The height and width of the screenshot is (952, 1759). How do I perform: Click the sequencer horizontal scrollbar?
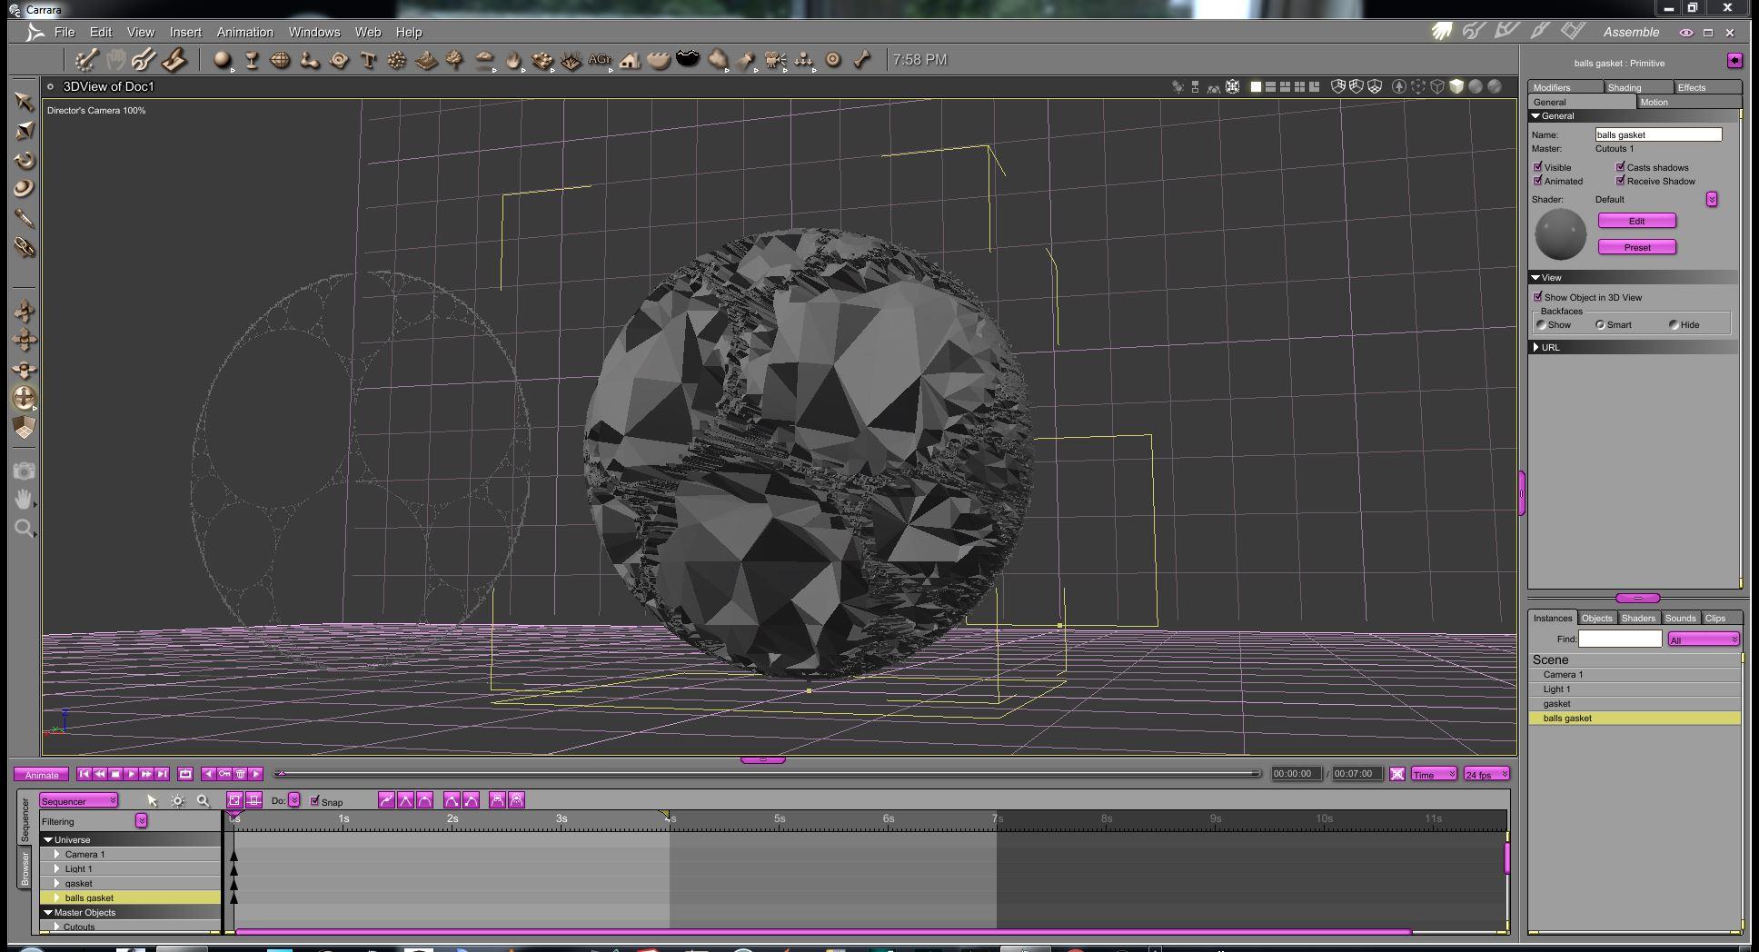pyautogui.click(x=823, y=932)
